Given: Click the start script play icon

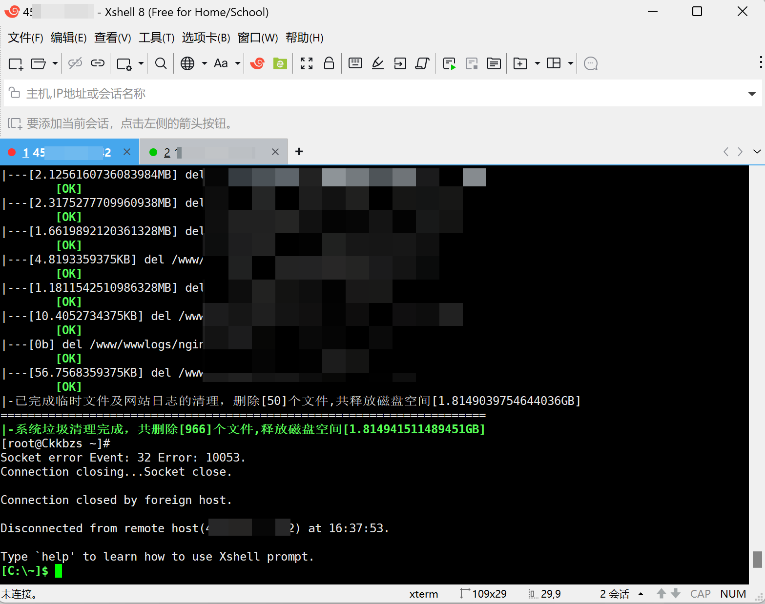Looking at the screenshot, I should (449, 63).
